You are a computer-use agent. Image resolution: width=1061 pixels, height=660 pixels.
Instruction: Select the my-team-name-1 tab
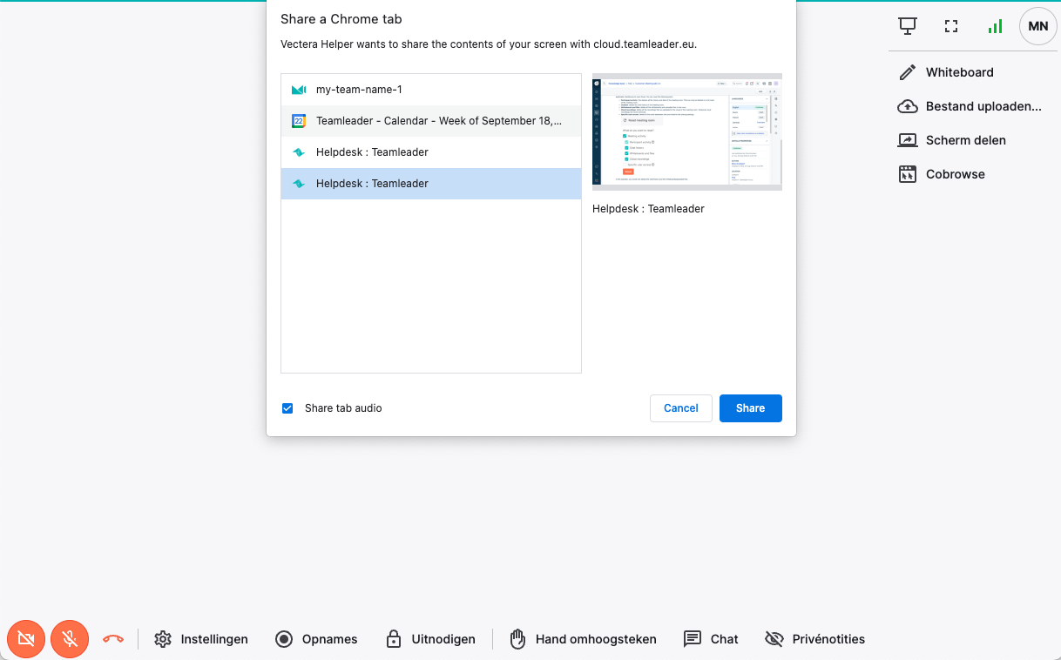(x=431, y=90)
